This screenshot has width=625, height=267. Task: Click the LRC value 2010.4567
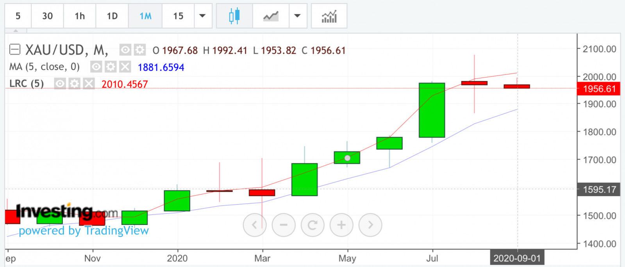125,84
